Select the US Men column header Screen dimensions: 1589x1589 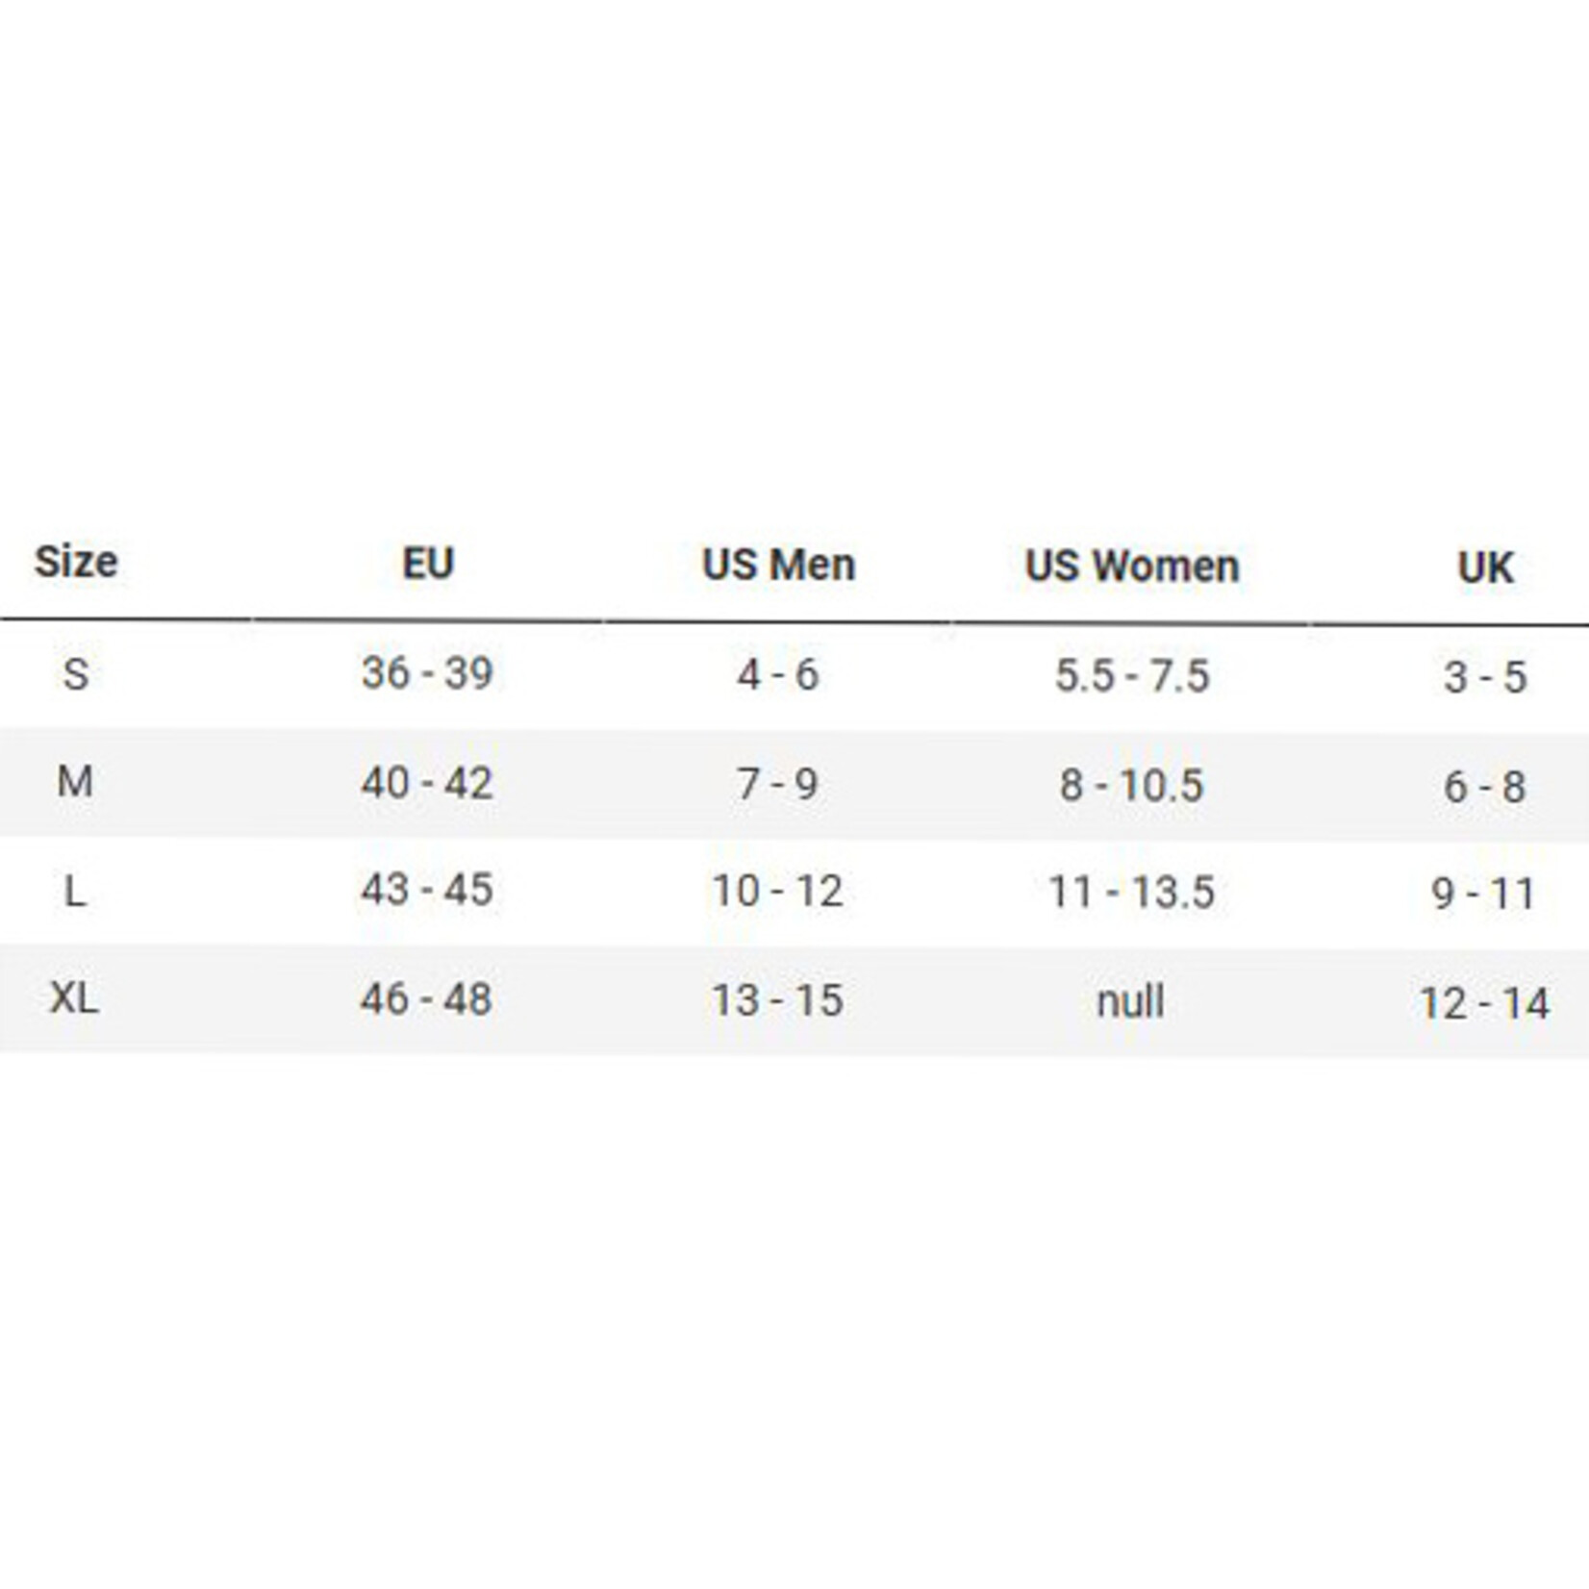[x=778, y=565]
